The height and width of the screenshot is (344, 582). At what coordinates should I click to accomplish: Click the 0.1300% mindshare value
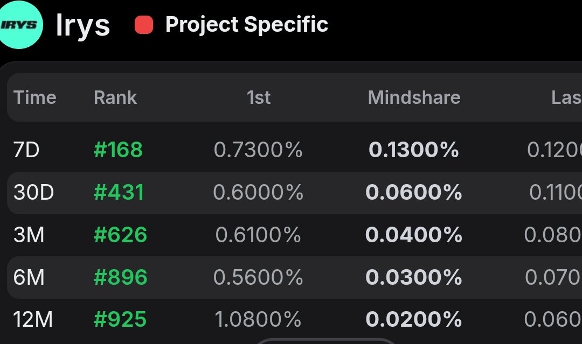tap(414, 150)
